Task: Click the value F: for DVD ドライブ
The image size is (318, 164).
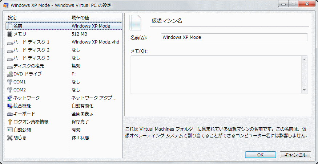Action: pos(74,74)
